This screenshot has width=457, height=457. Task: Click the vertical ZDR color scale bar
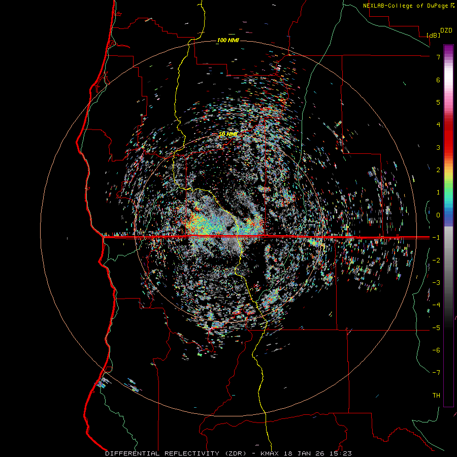pyautogui.click(x=448, y=225)
